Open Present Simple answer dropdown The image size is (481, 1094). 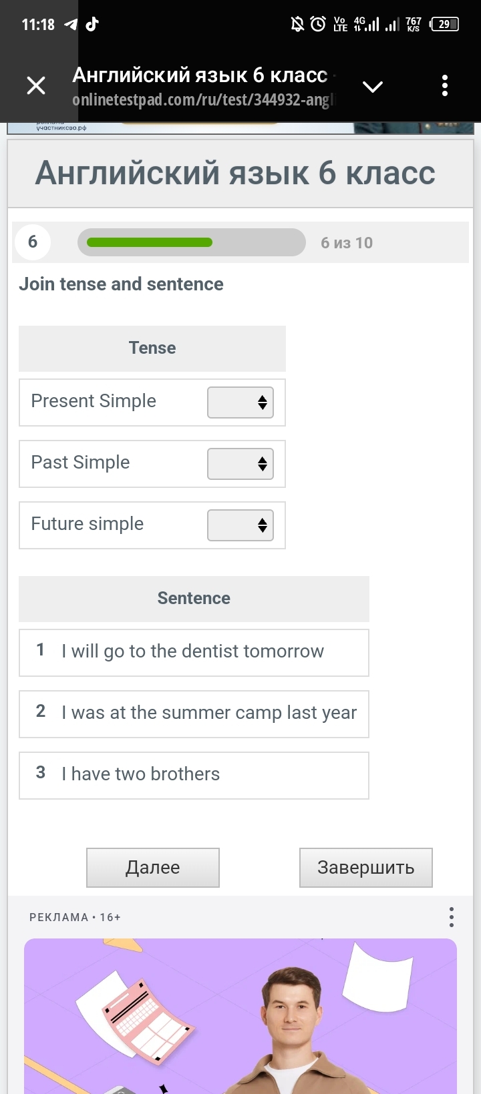(240, 402)
